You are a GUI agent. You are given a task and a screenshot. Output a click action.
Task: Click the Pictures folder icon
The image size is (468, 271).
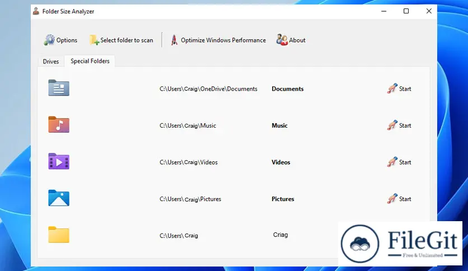click(x=59, y=198)
